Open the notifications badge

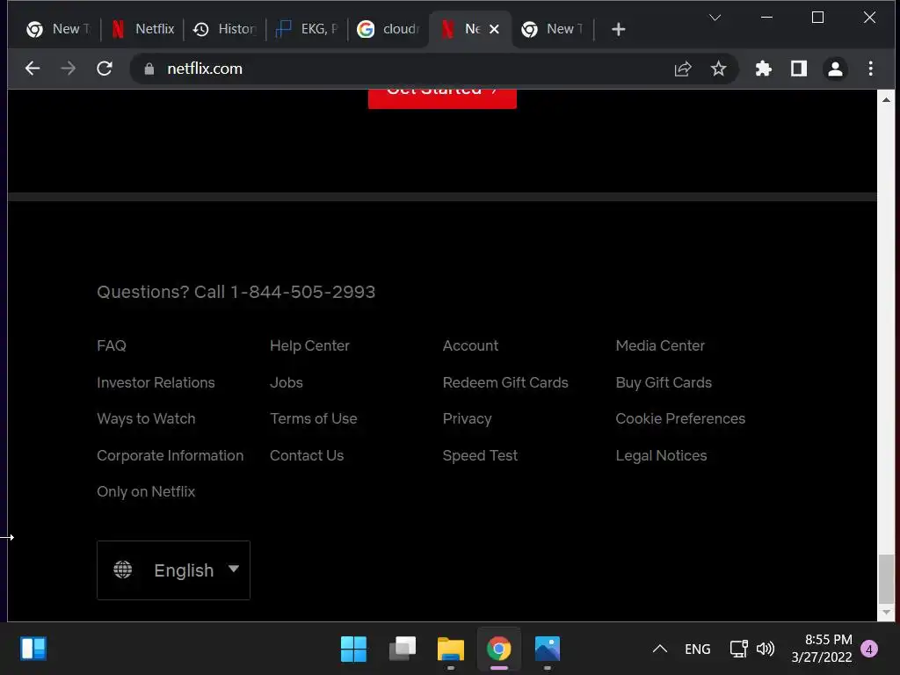[869, 650]
